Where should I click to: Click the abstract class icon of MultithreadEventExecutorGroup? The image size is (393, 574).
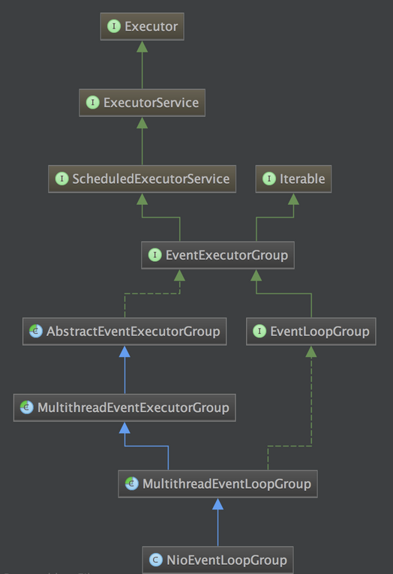click(27, 407)
